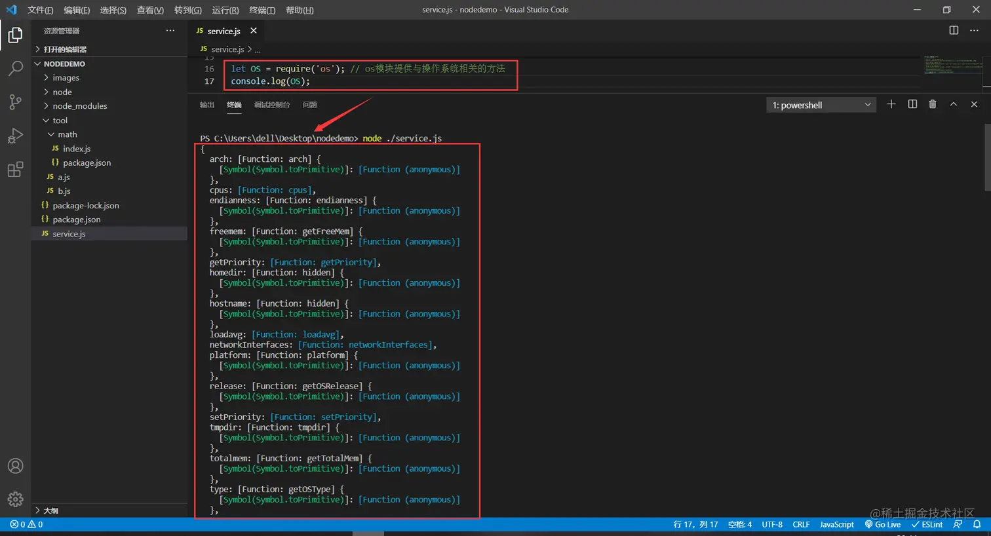Switch to the 问题 panel tab
The width and height of the screenshot is (991, 536).
310,105
